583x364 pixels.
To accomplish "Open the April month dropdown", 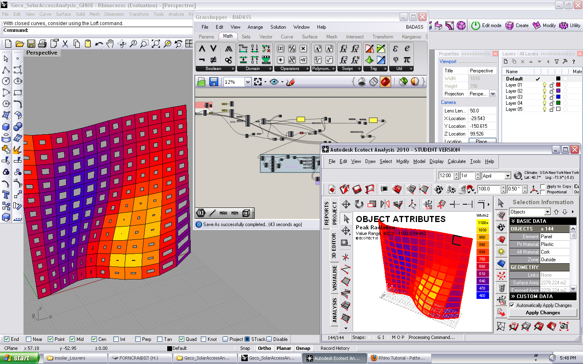I will point(508,176).
